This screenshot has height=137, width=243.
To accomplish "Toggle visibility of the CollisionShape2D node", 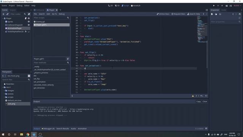I will point(29,25).
